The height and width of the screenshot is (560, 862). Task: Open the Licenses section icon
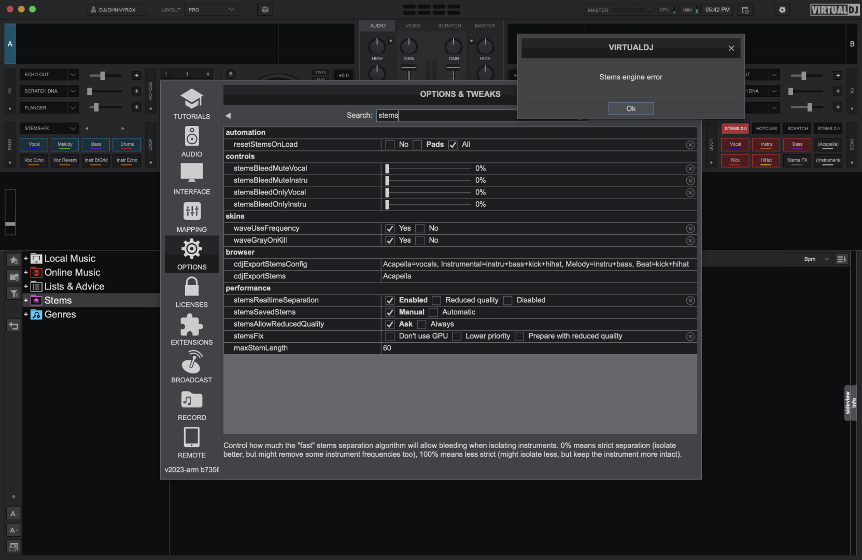(x=191, y=287)
